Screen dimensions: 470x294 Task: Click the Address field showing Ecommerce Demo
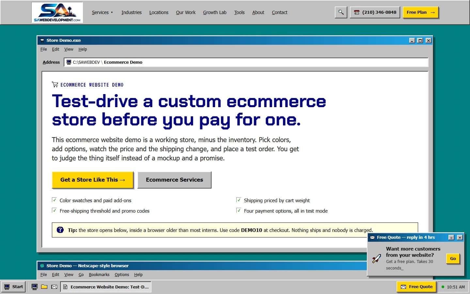[246, 62]
